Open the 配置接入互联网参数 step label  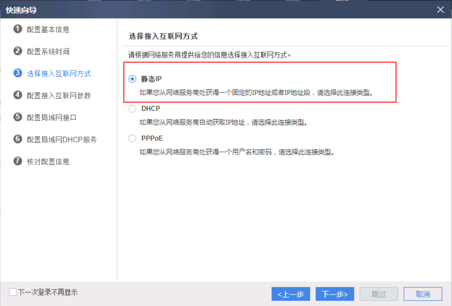tap(59, 95)
